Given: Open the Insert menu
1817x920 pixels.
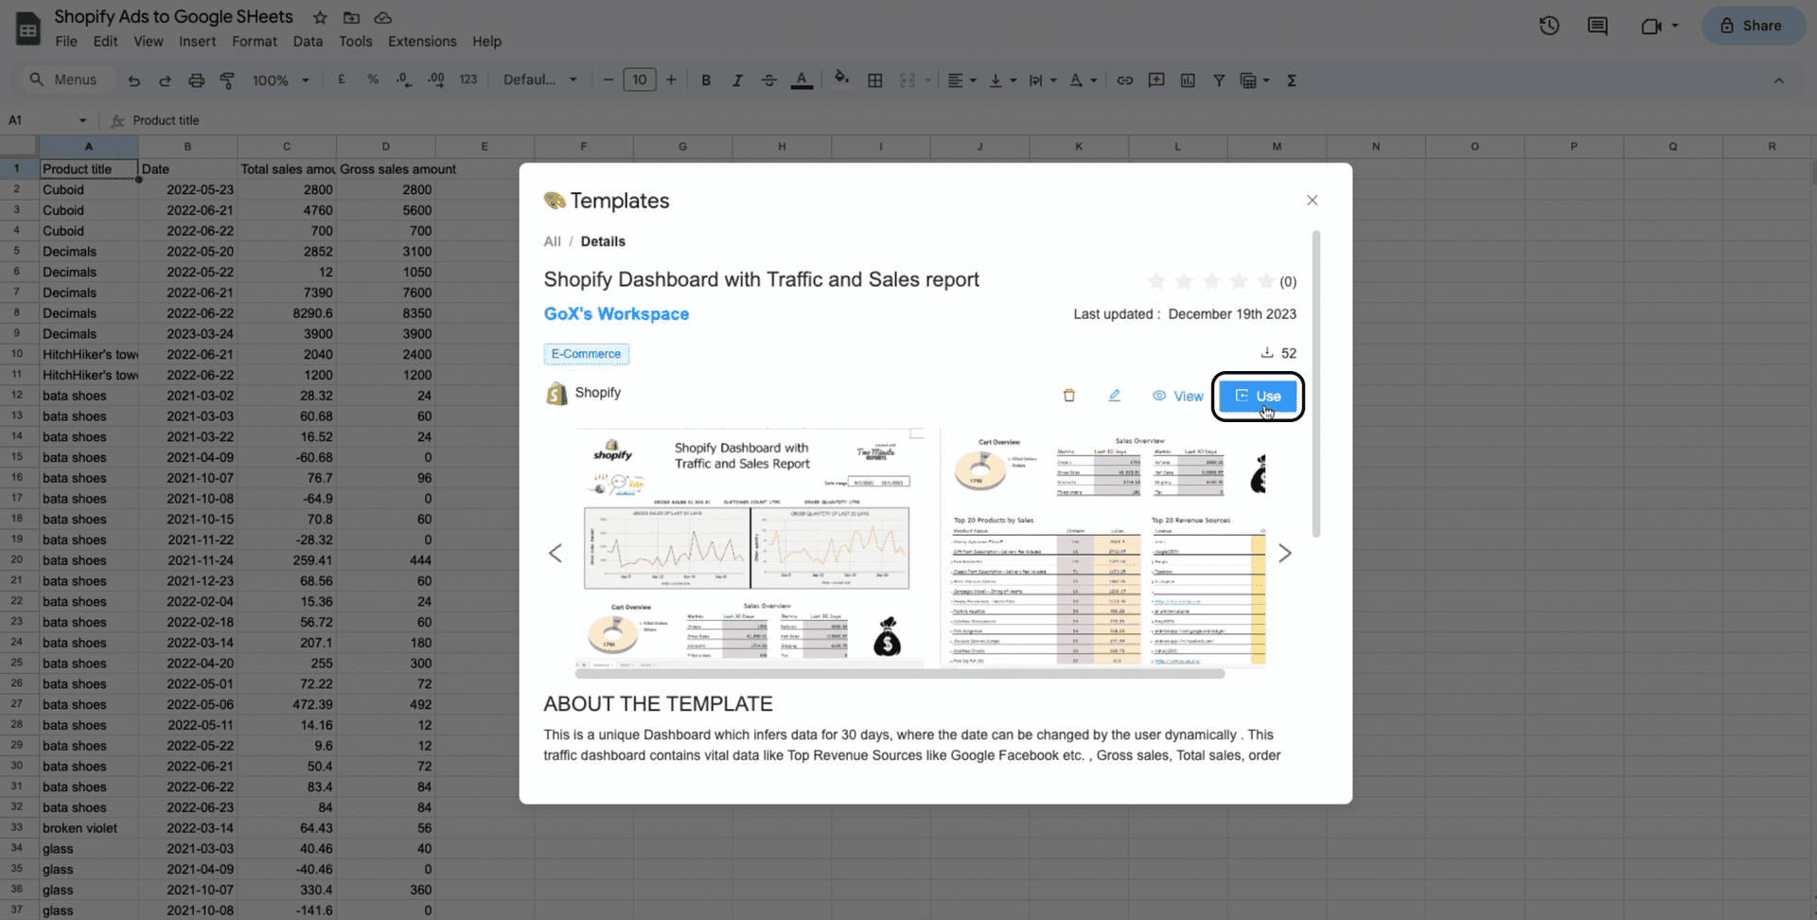Looking at the screenshot, I should (x=197, y=42).
